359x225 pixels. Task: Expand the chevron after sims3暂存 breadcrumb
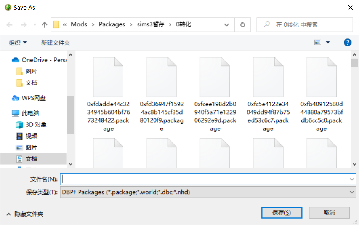coord(170,24)
